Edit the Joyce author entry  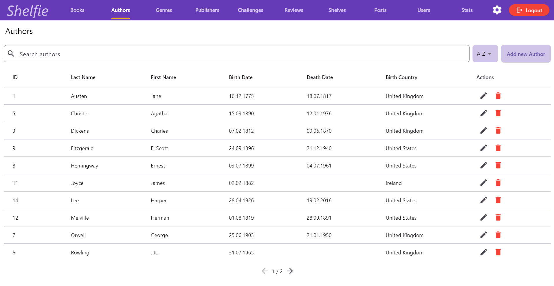pos(484,183)
